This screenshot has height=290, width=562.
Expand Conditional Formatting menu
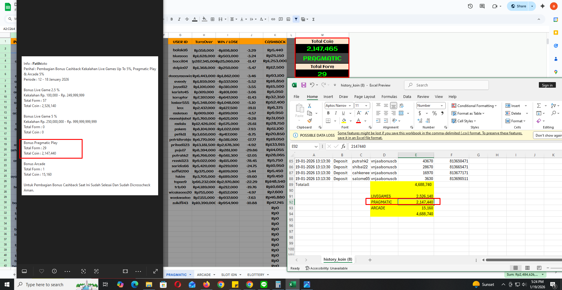tap(474, 106)
